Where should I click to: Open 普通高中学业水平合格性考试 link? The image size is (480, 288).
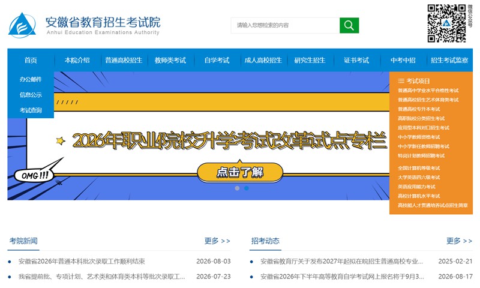(x=428, y=91)
